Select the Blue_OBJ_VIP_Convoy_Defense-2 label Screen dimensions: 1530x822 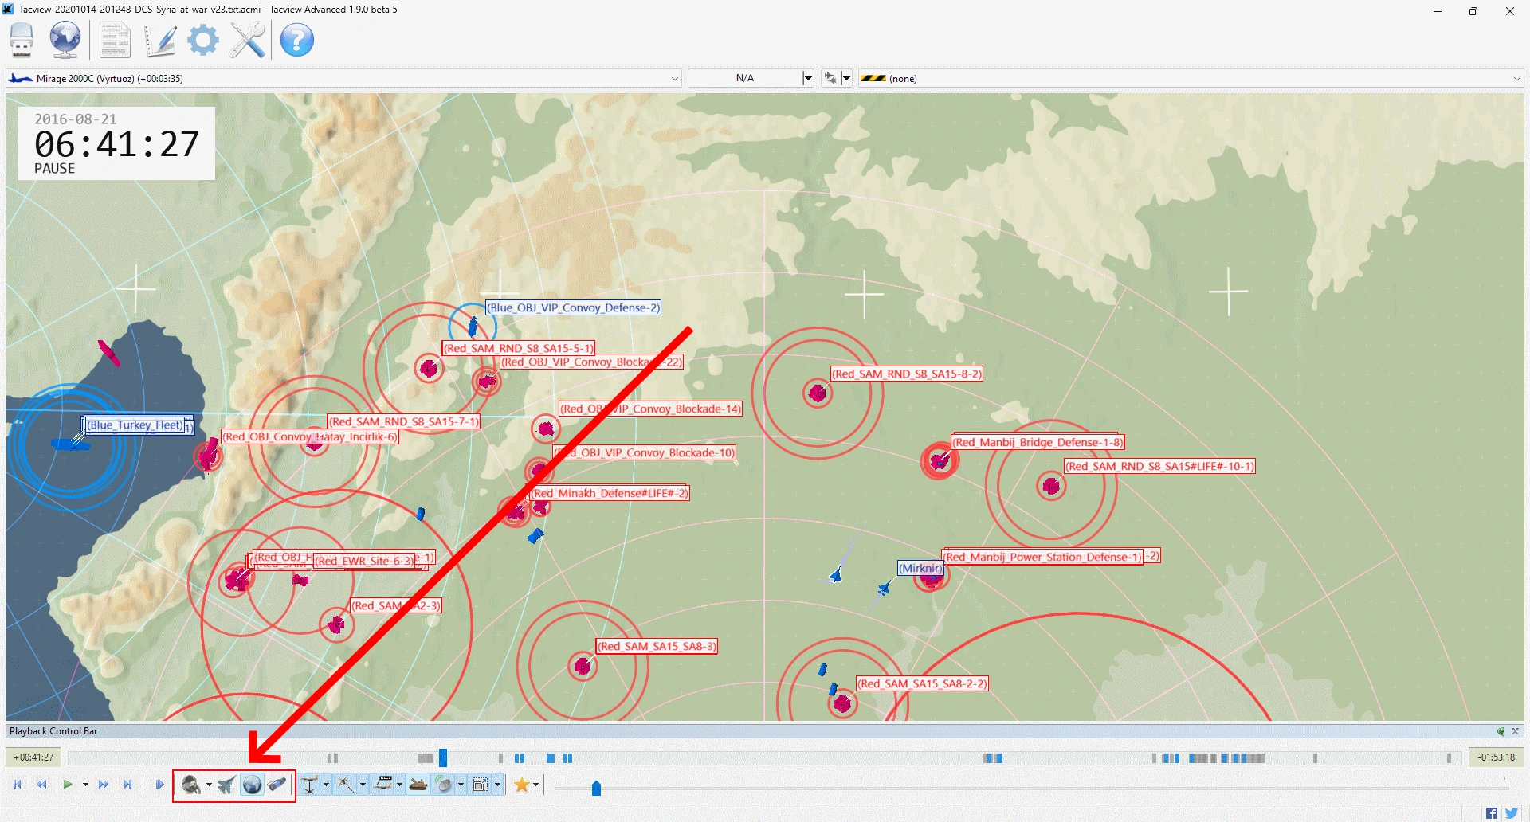574,307
